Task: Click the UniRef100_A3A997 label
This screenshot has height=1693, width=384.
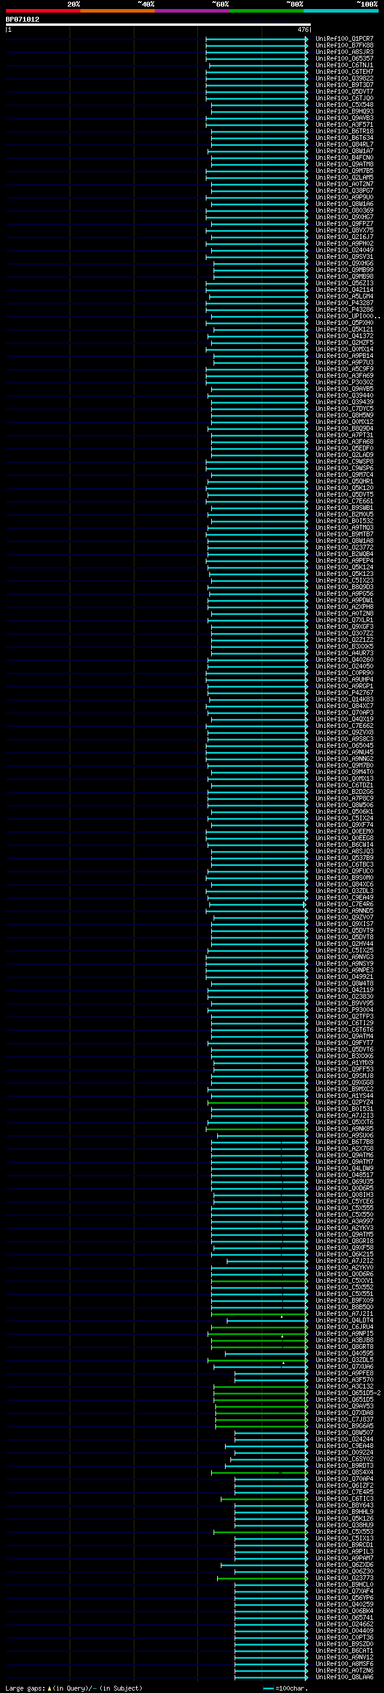Action: [344, 1221]
